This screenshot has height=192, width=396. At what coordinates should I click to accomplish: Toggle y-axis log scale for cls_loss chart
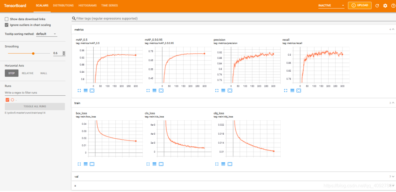click(155, 164)
